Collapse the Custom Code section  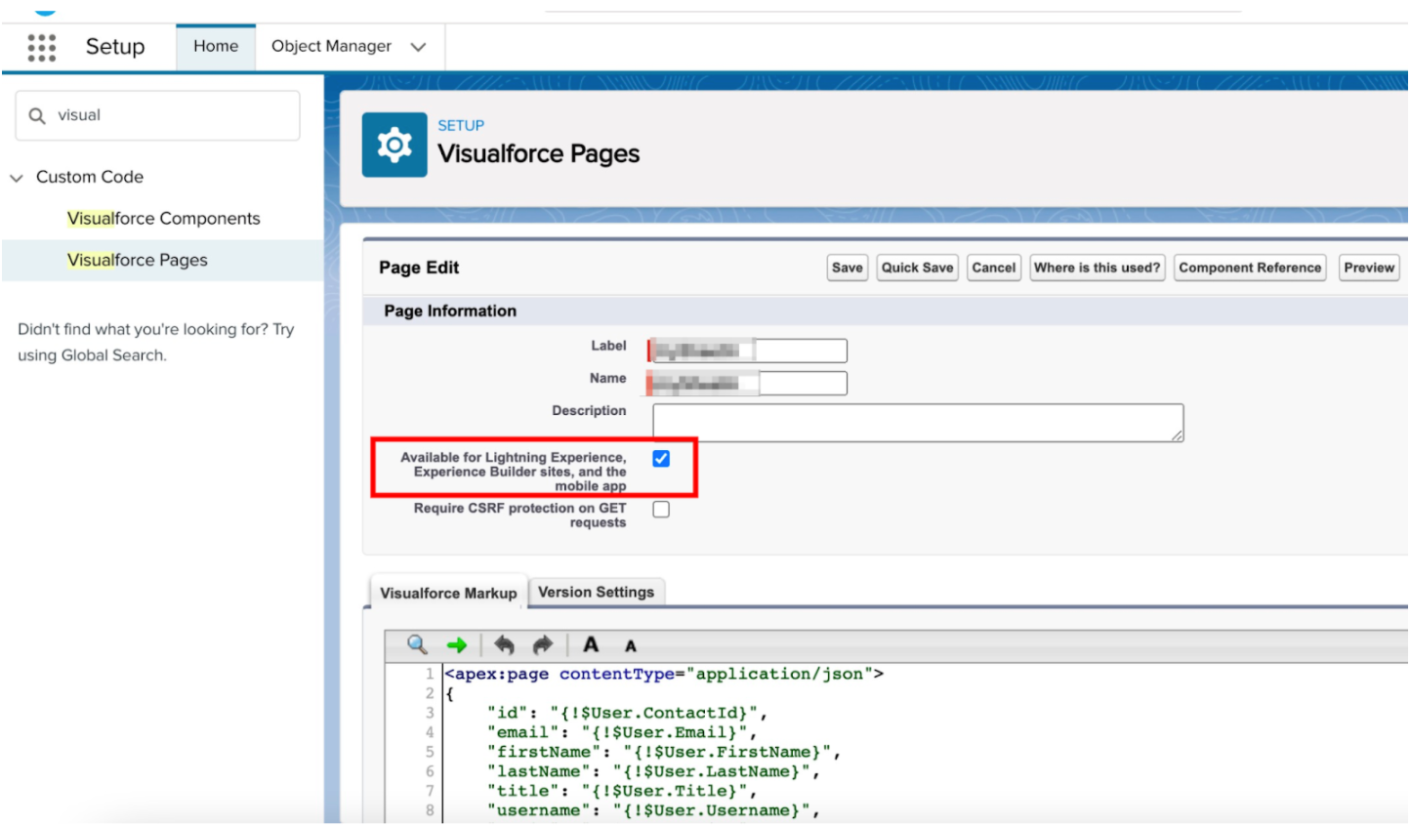17,178
